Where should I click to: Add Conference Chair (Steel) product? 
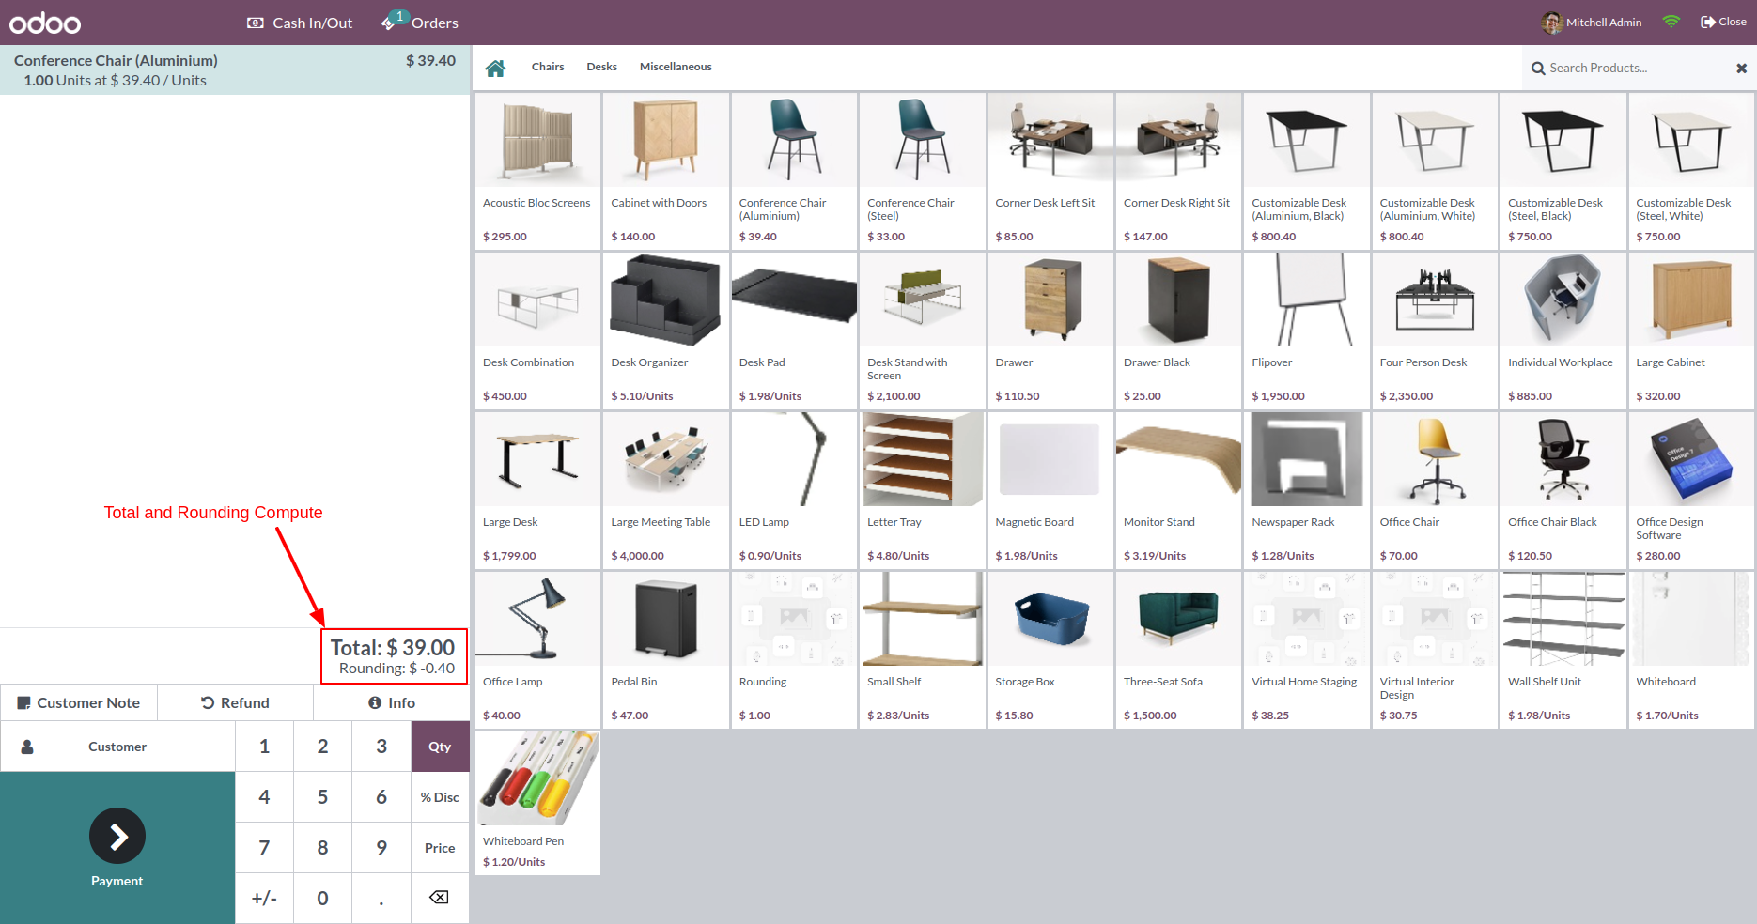[x=922, y=171]
